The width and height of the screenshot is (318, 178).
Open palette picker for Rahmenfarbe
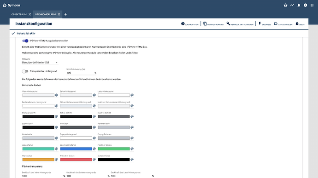tap(132, 127)
